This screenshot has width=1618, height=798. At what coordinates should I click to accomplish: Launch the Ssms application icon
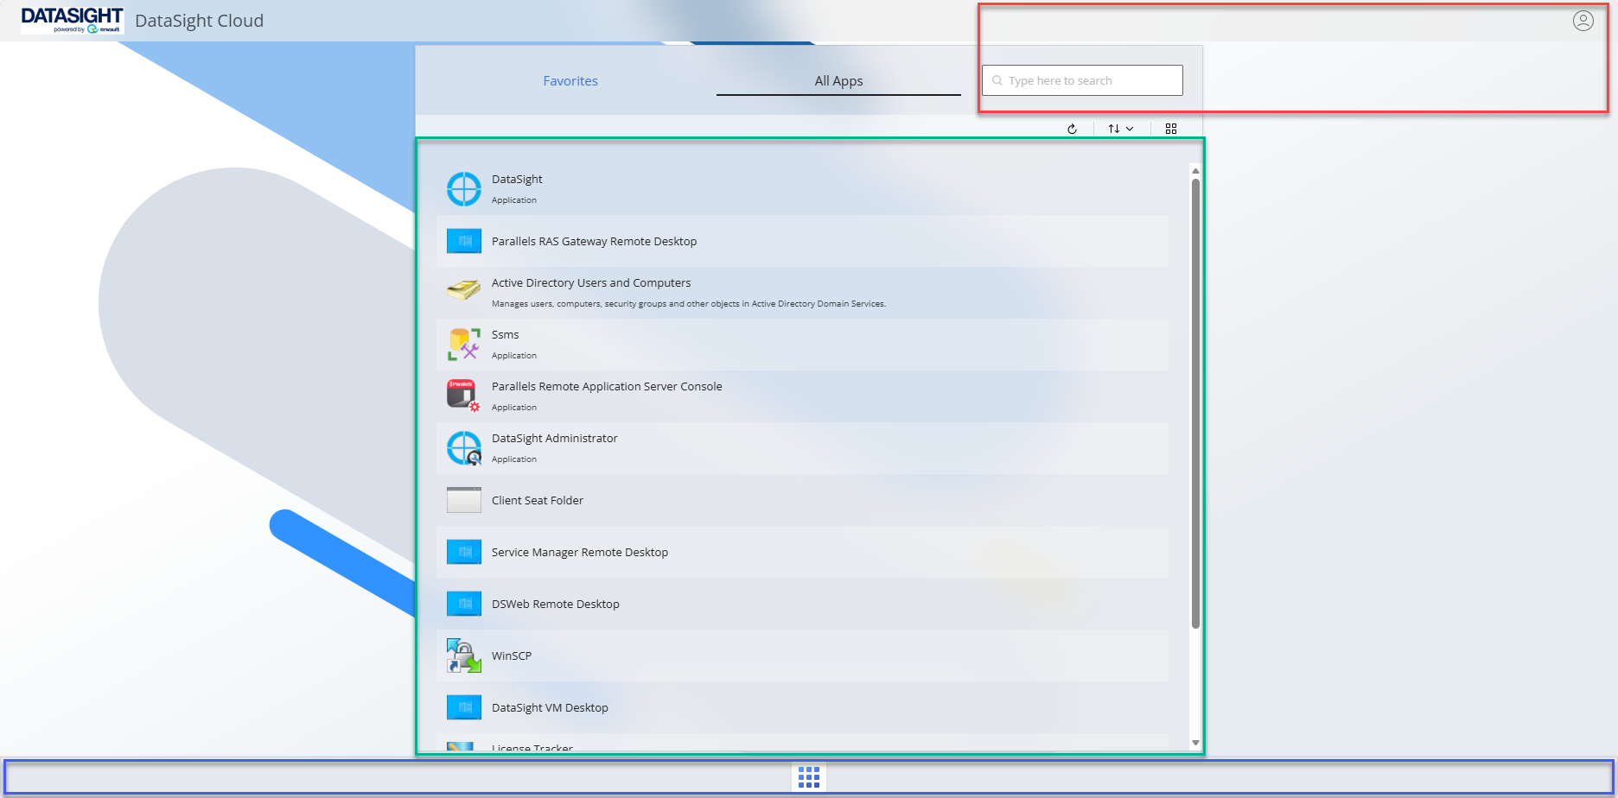463,345
